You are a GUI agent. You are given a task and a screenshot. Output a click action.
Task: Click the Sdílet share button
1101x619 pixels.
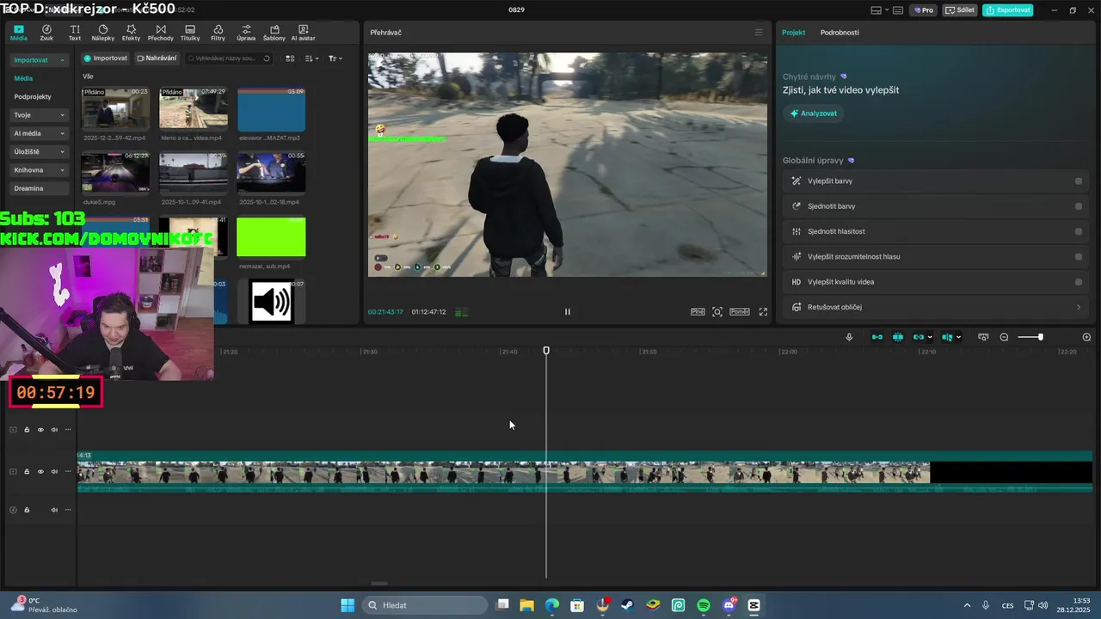[x=960, y=10]
